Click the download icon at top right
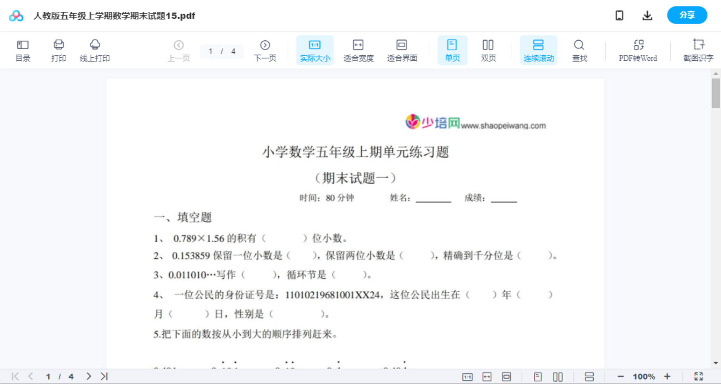Viewport: 721px width, 384px height. click(647, 15)
